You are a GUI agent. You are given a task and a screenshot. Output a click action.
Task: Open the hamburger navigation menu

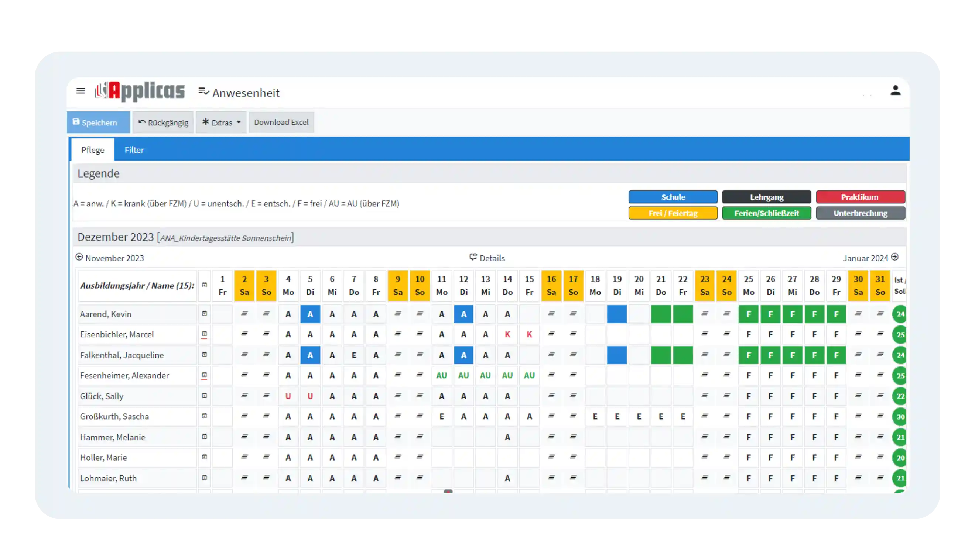(x=80, y=91)
